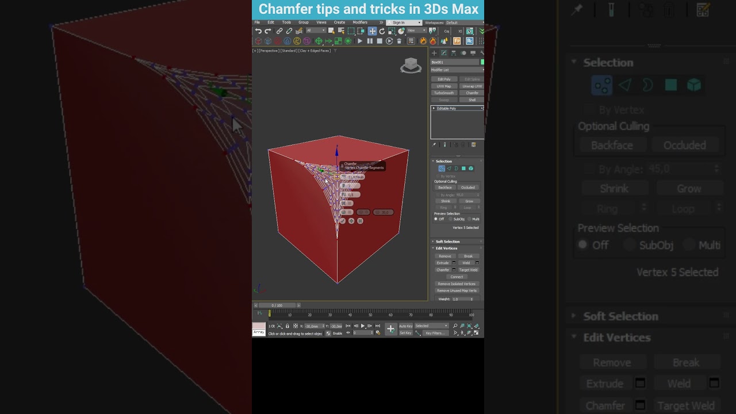Activate Edge sub-object selection level
This screenshot has height=414, width=736.
[449, 168]
